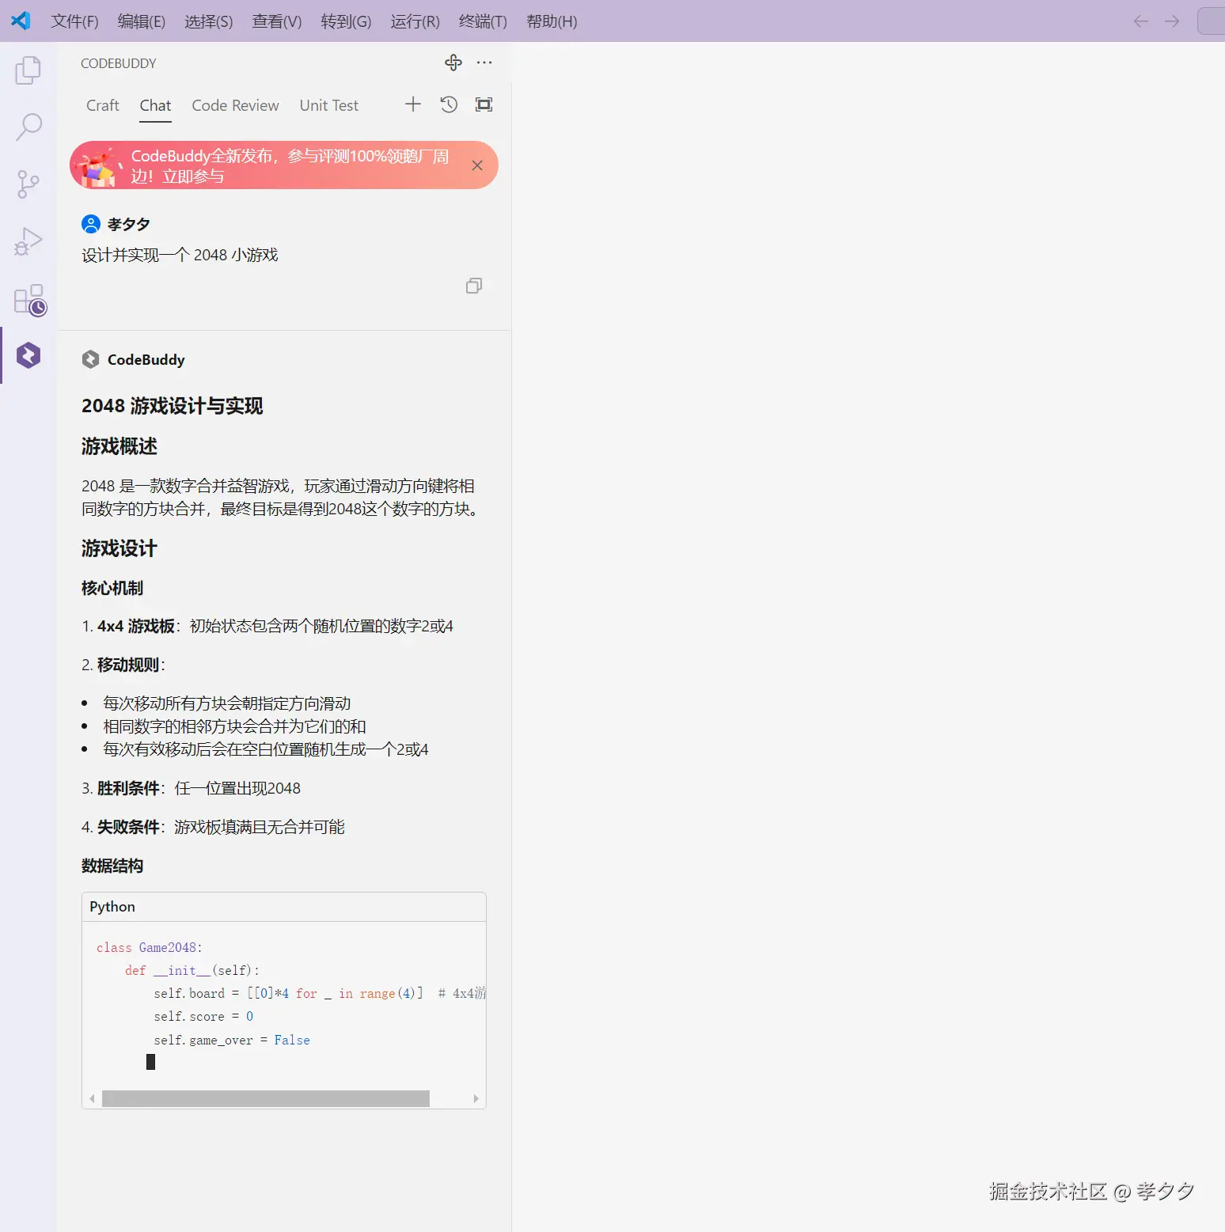Open Source Control branch icon
Image resolution: width=1225 pixels, height=1232 pixels.
tap(28, 184)
